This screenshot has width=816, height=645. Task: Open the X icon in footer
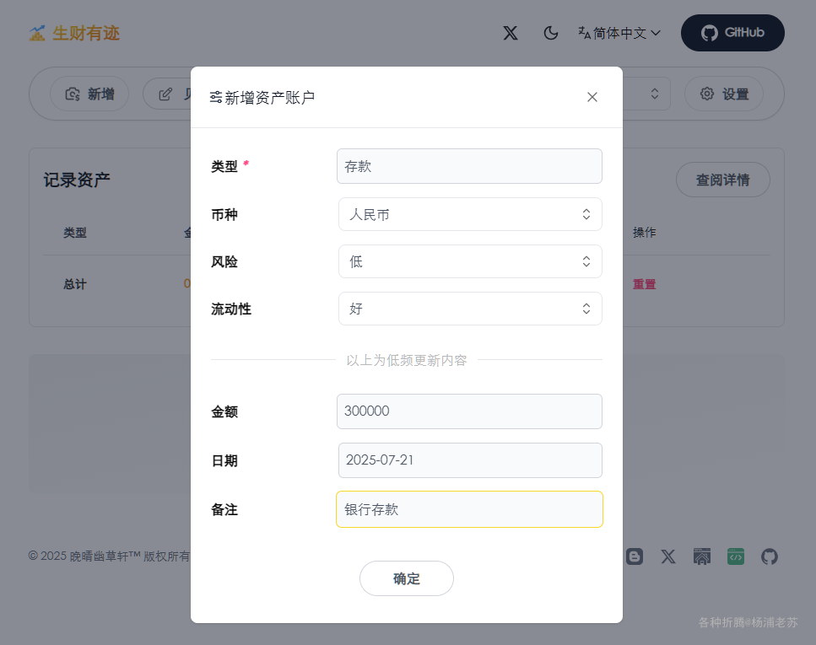(x=668, y=556)
